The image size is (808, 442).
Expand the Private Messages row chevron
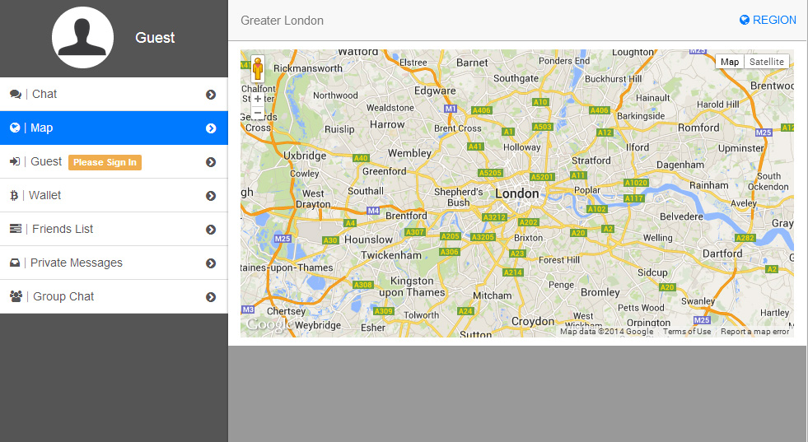point(211,263)
